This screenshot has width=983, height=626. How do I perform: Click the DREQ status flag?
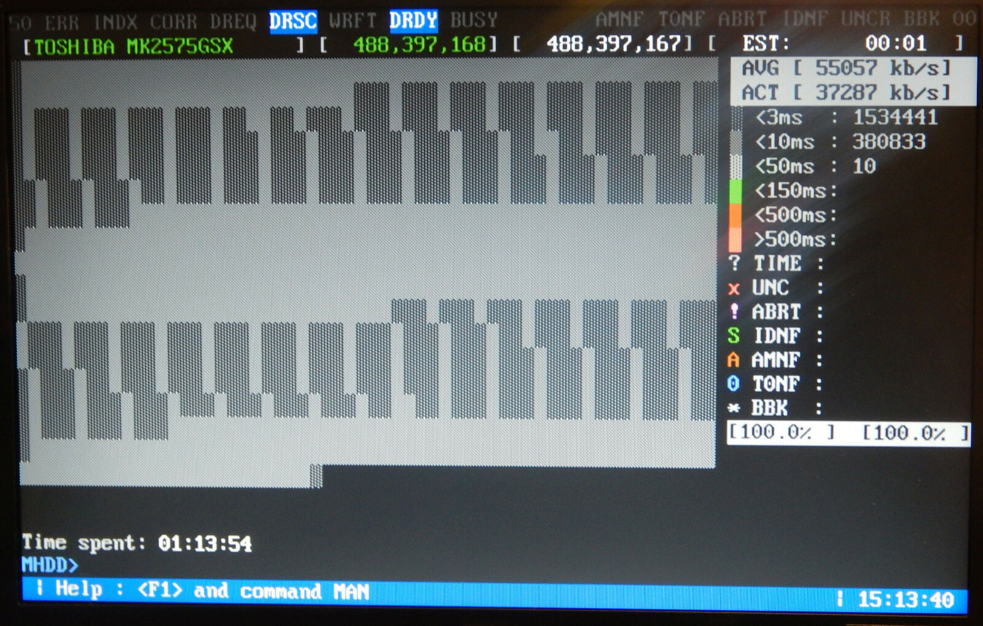coord(233,22)
